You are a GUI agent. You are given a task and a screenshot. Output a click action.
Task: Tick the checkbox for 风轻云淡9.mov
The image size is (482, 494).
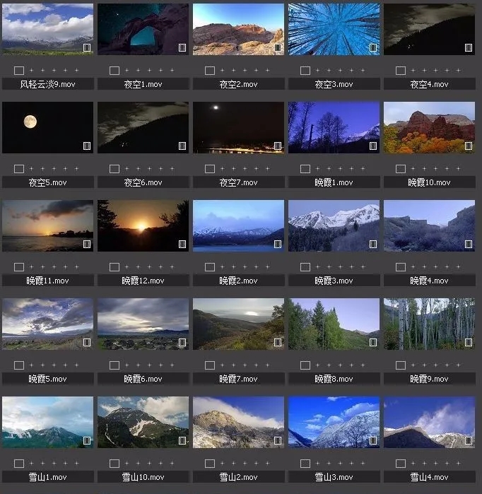click(x=19, y=71)
